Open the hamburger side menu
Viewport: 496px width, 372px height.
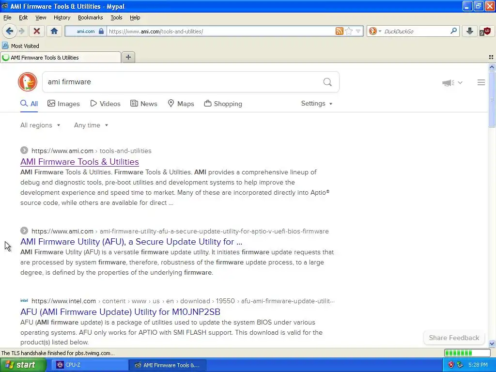[x=481, y=82]
